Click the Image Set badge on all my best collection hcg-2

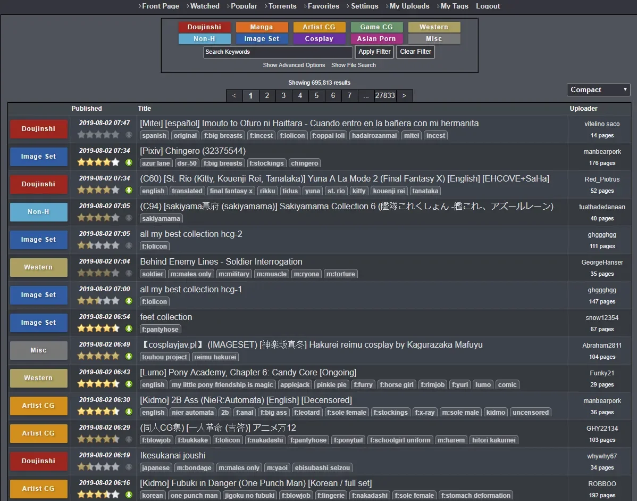[38, 240]
